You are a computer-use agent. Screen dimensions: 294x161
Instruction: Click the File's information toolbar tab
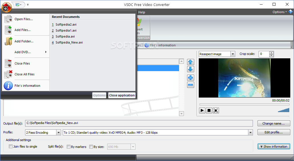pyautogui.click(x=160, y=45)
